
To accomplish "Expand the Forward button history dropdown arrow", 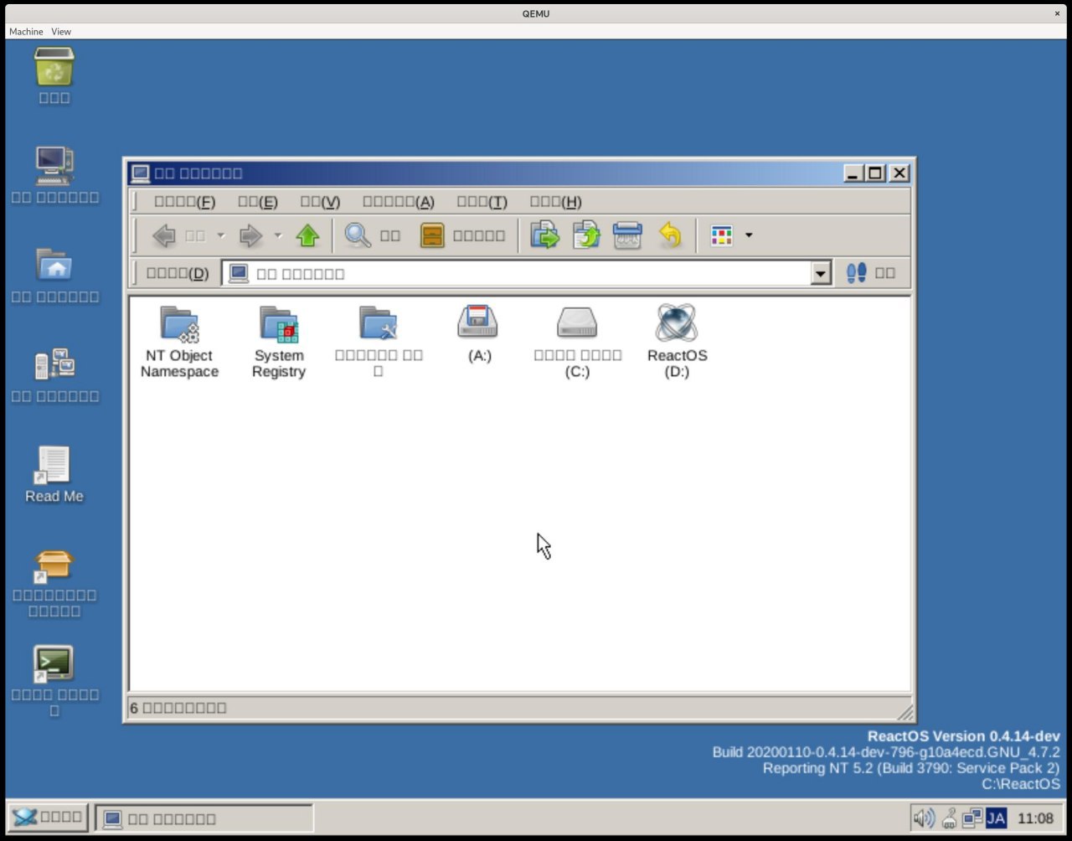I will [278, 236].
